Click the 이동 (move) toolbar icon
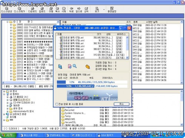Screen dimensions: 185x138 click(x=51, y=8)
